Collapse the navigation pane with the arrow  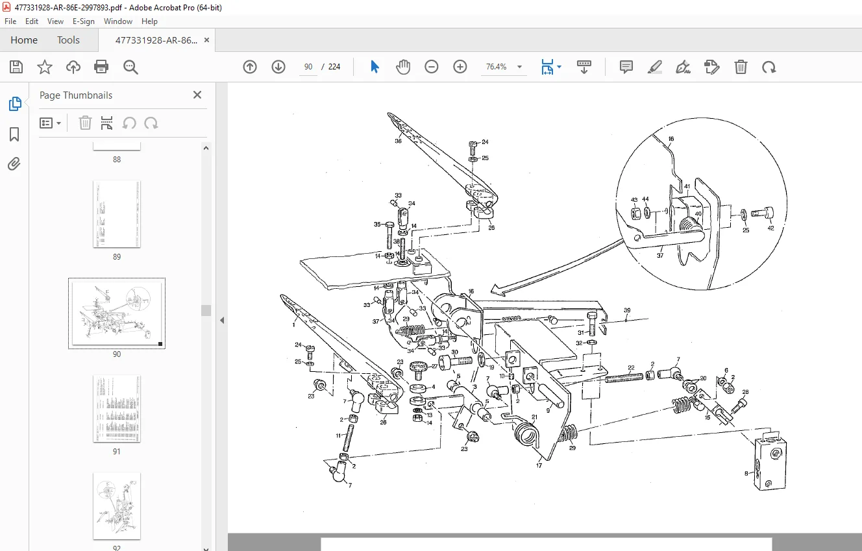pos(222,320)
